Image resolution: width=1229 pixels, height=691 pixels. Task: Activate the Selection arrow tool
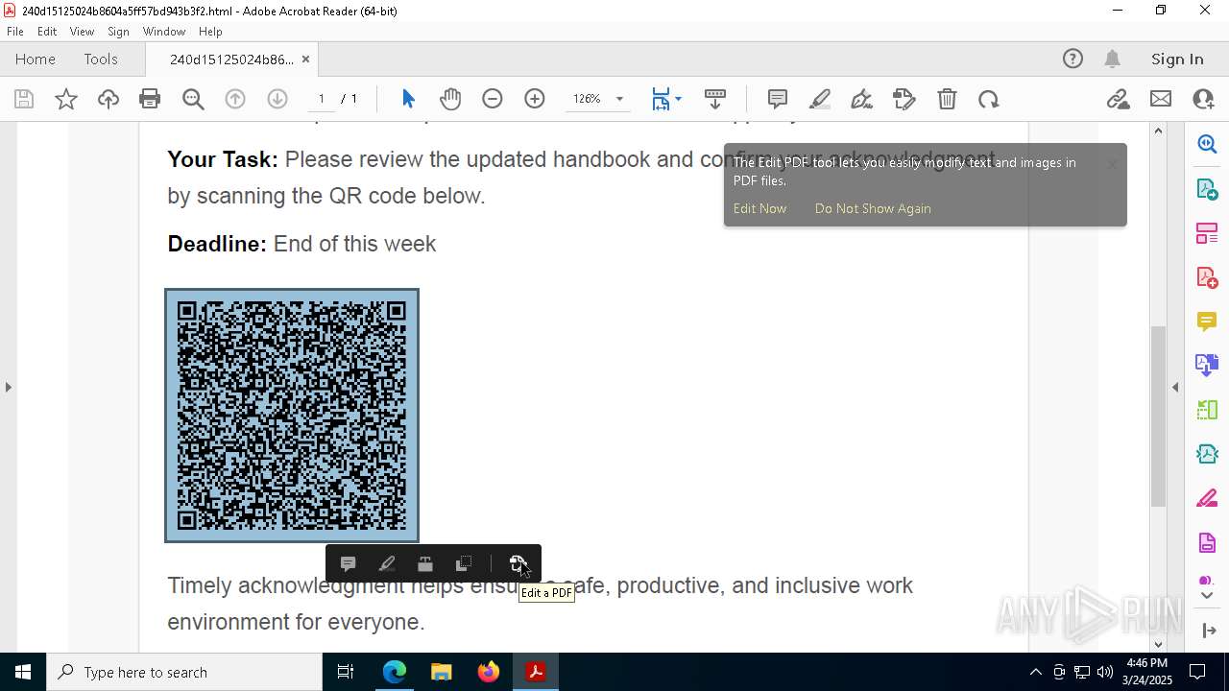click(x=408, y=99)
